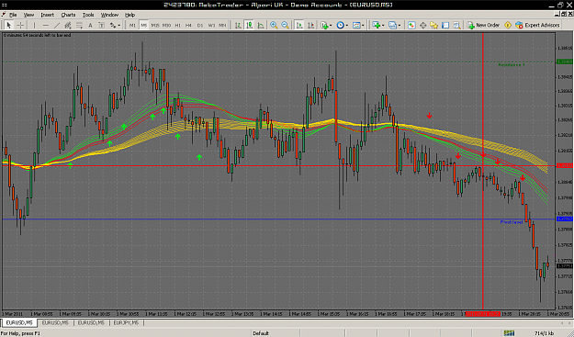Switch to M5 timeframe
This screenshot has width=574, height=337.
coord(143,25)
